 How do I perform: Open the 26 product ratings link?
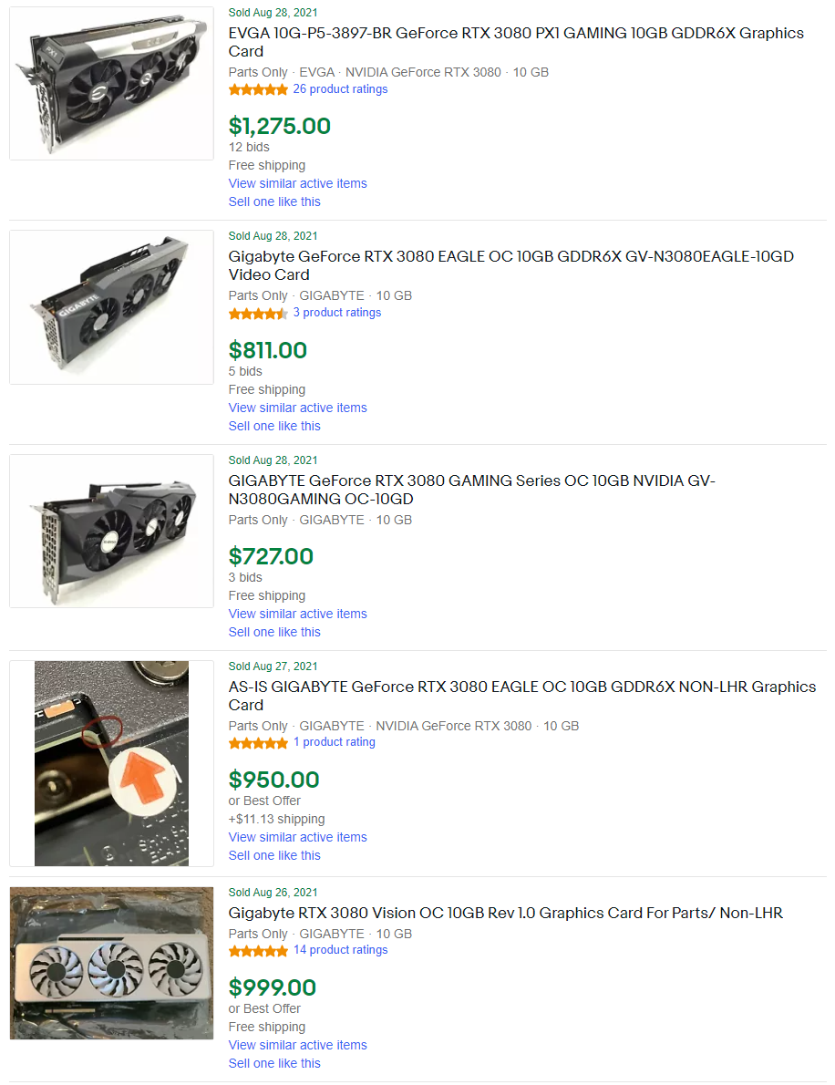click(340, 89)
